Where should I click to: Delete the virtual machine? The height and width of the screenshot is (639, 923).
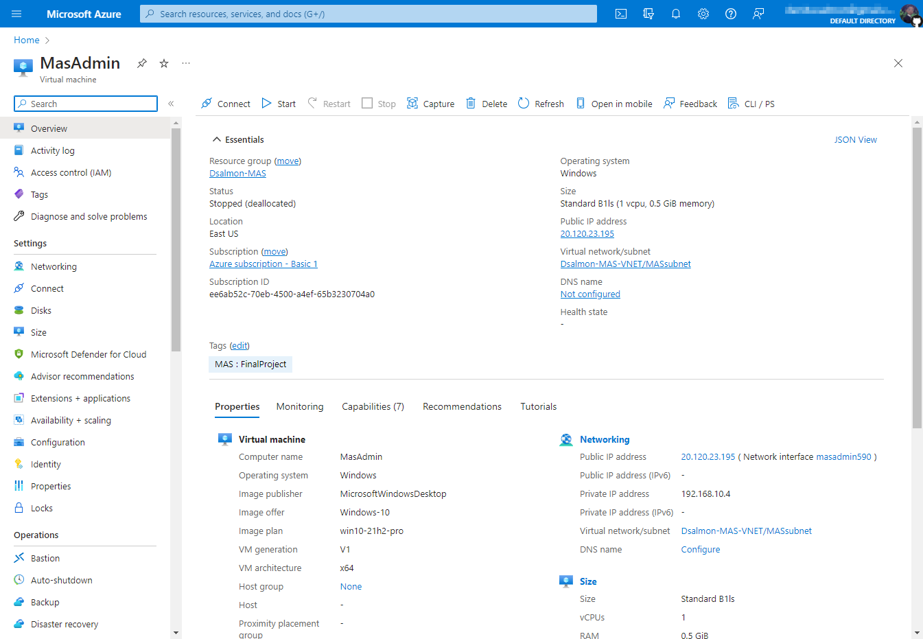click(487, 104)
